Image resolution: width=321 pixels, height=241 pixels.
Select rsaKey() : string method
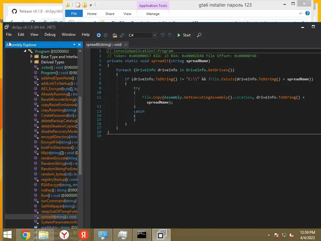(59, 190)
